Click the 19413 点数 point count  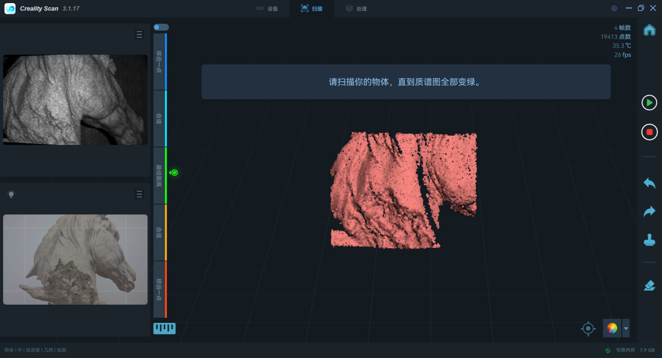[x=616, y=37]
